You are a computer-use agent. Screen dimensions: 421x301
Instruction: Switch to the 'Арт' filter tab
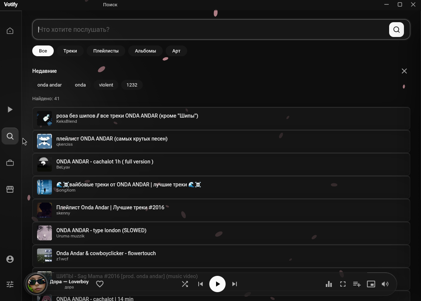(176, 51)
